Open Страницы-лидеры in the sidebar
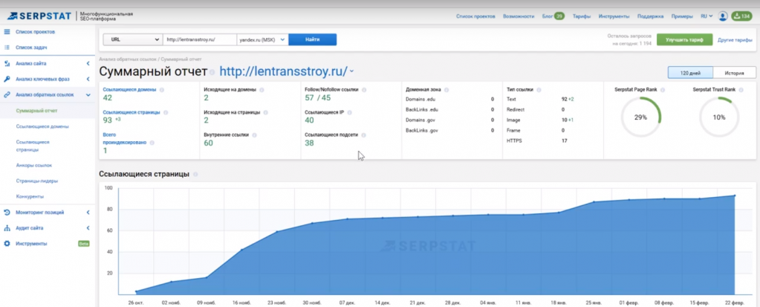The height and width of the screenshot is (307, 760). tap(37, 181)
